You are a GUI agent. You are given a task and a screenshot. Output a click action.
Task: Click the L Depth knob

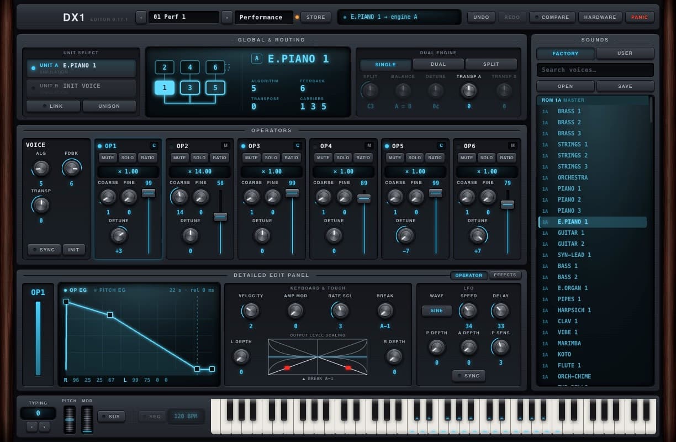(x=241, y=356)
